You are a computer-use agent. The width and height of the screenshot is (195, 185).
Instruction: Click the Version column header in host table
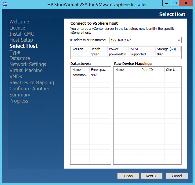tap(79, 49)
